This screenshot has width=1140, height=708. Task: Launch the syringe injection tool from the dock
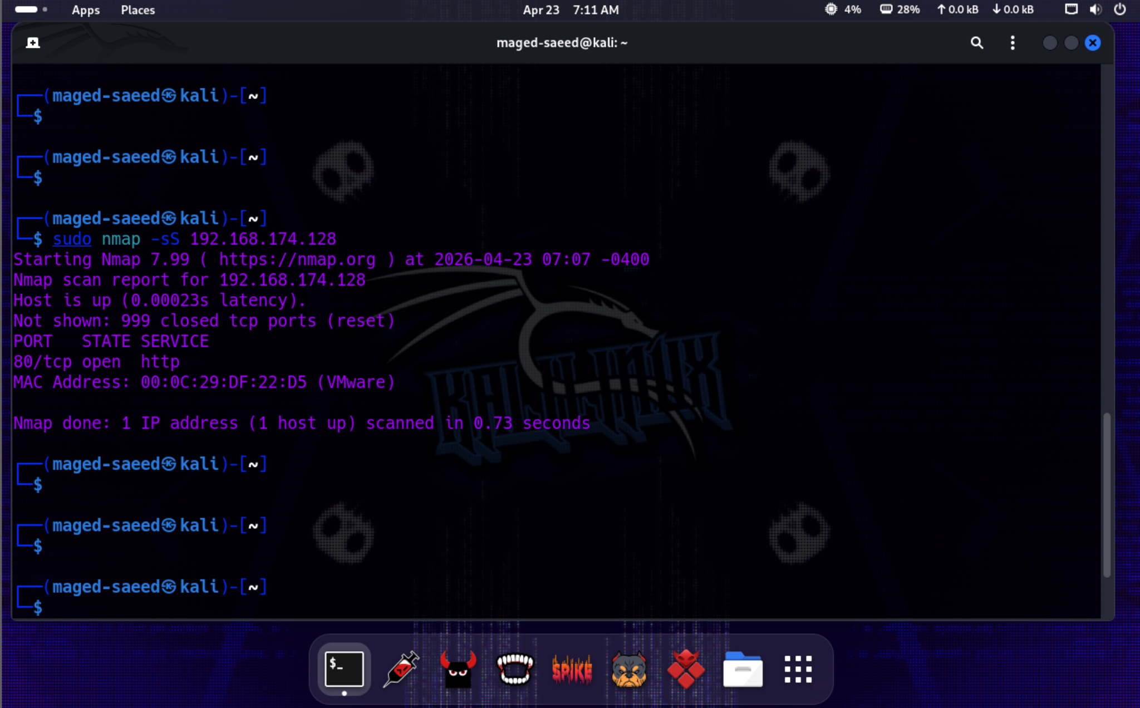(401, 669)
